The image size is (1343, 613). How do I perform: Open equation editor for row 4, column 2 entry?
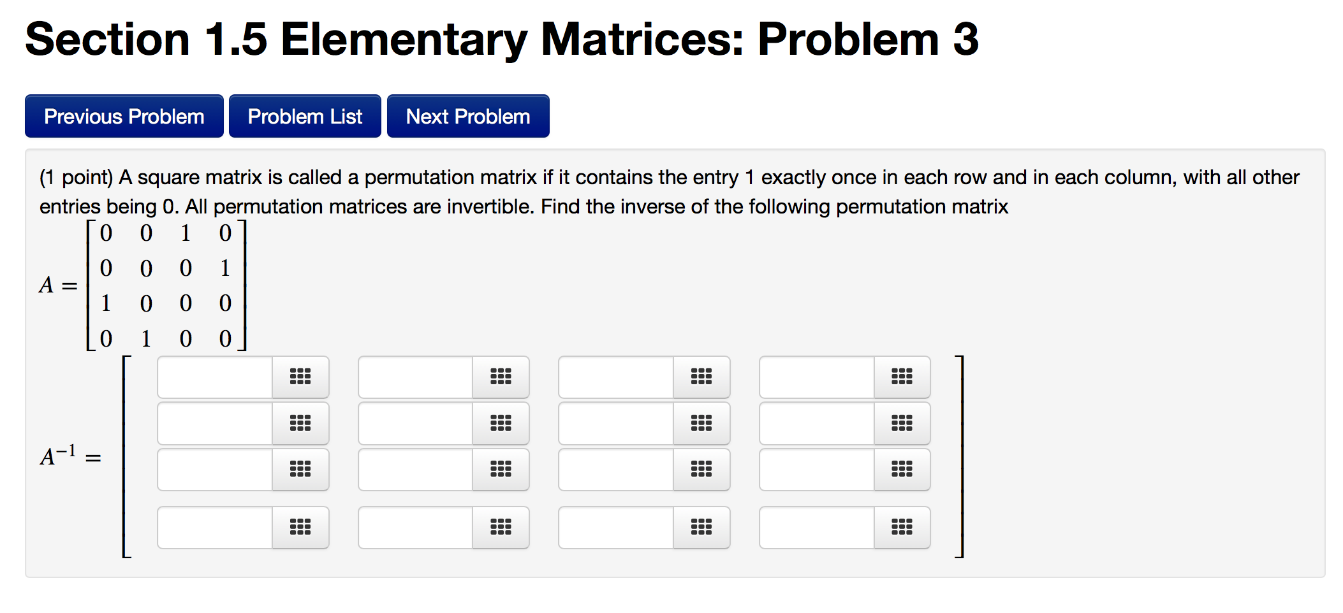click(x=501, y=527)
